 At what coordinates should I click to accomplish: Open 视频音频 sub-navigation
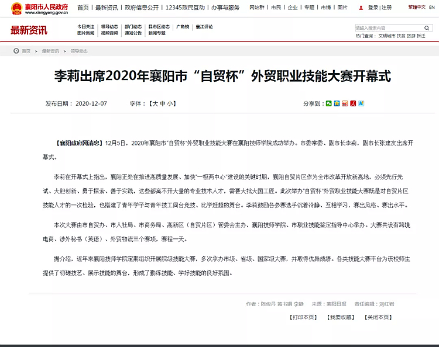pyautogui.click(x=109, y=33)
